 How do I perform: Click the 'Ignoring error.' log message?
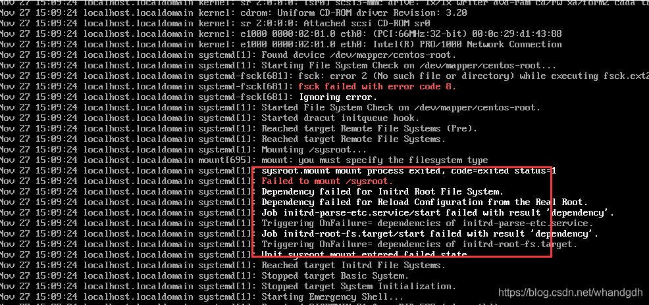[x=337, y=97]
